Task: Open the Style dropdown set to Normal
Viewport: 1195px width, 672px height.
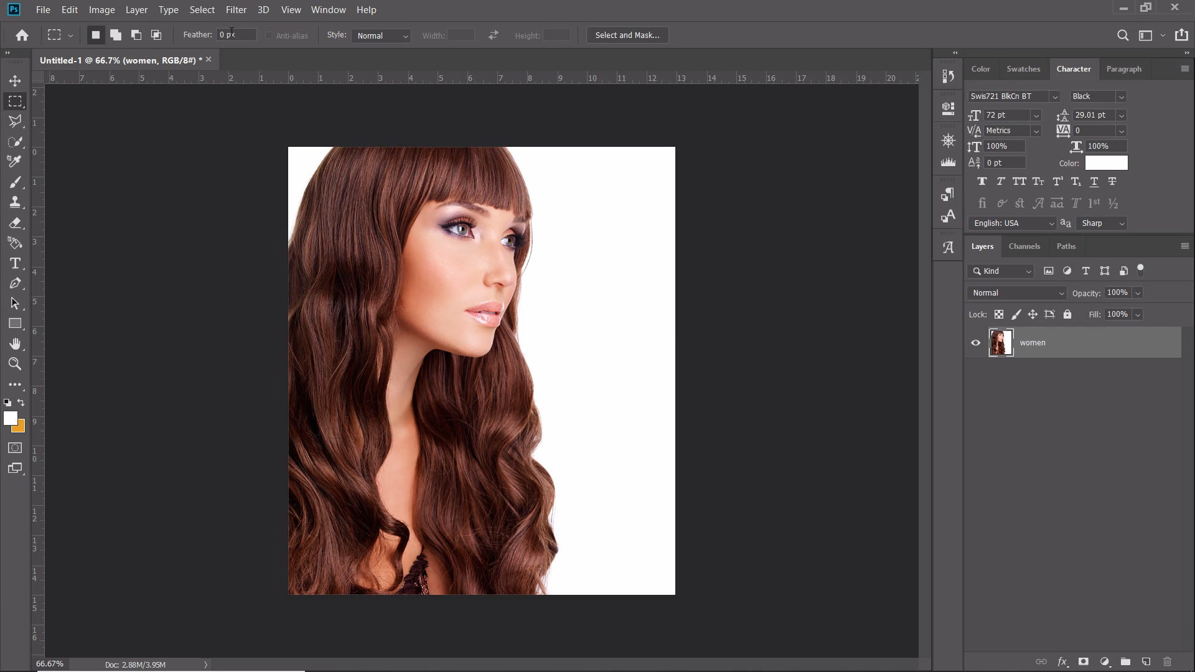Action: pos(381,36)
